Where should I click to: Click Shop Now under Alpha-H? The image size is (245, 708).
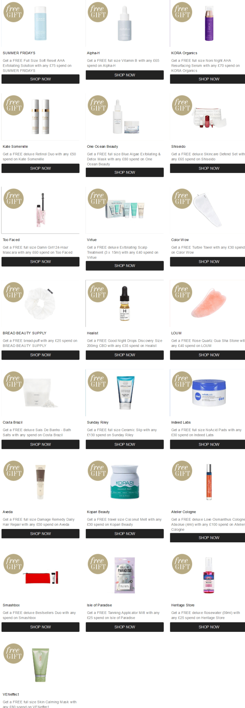pos(125,75)
